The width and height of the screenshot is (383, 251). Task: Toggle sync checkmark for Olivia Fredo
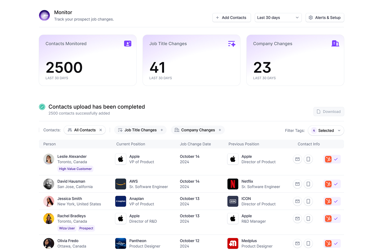[x=336, y=244]
